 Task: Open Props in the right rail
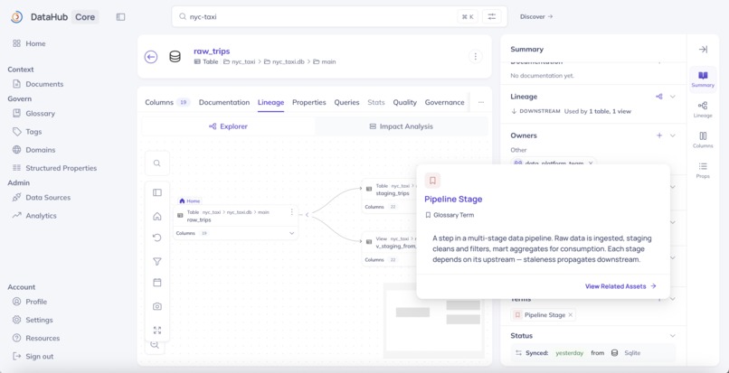703,171
